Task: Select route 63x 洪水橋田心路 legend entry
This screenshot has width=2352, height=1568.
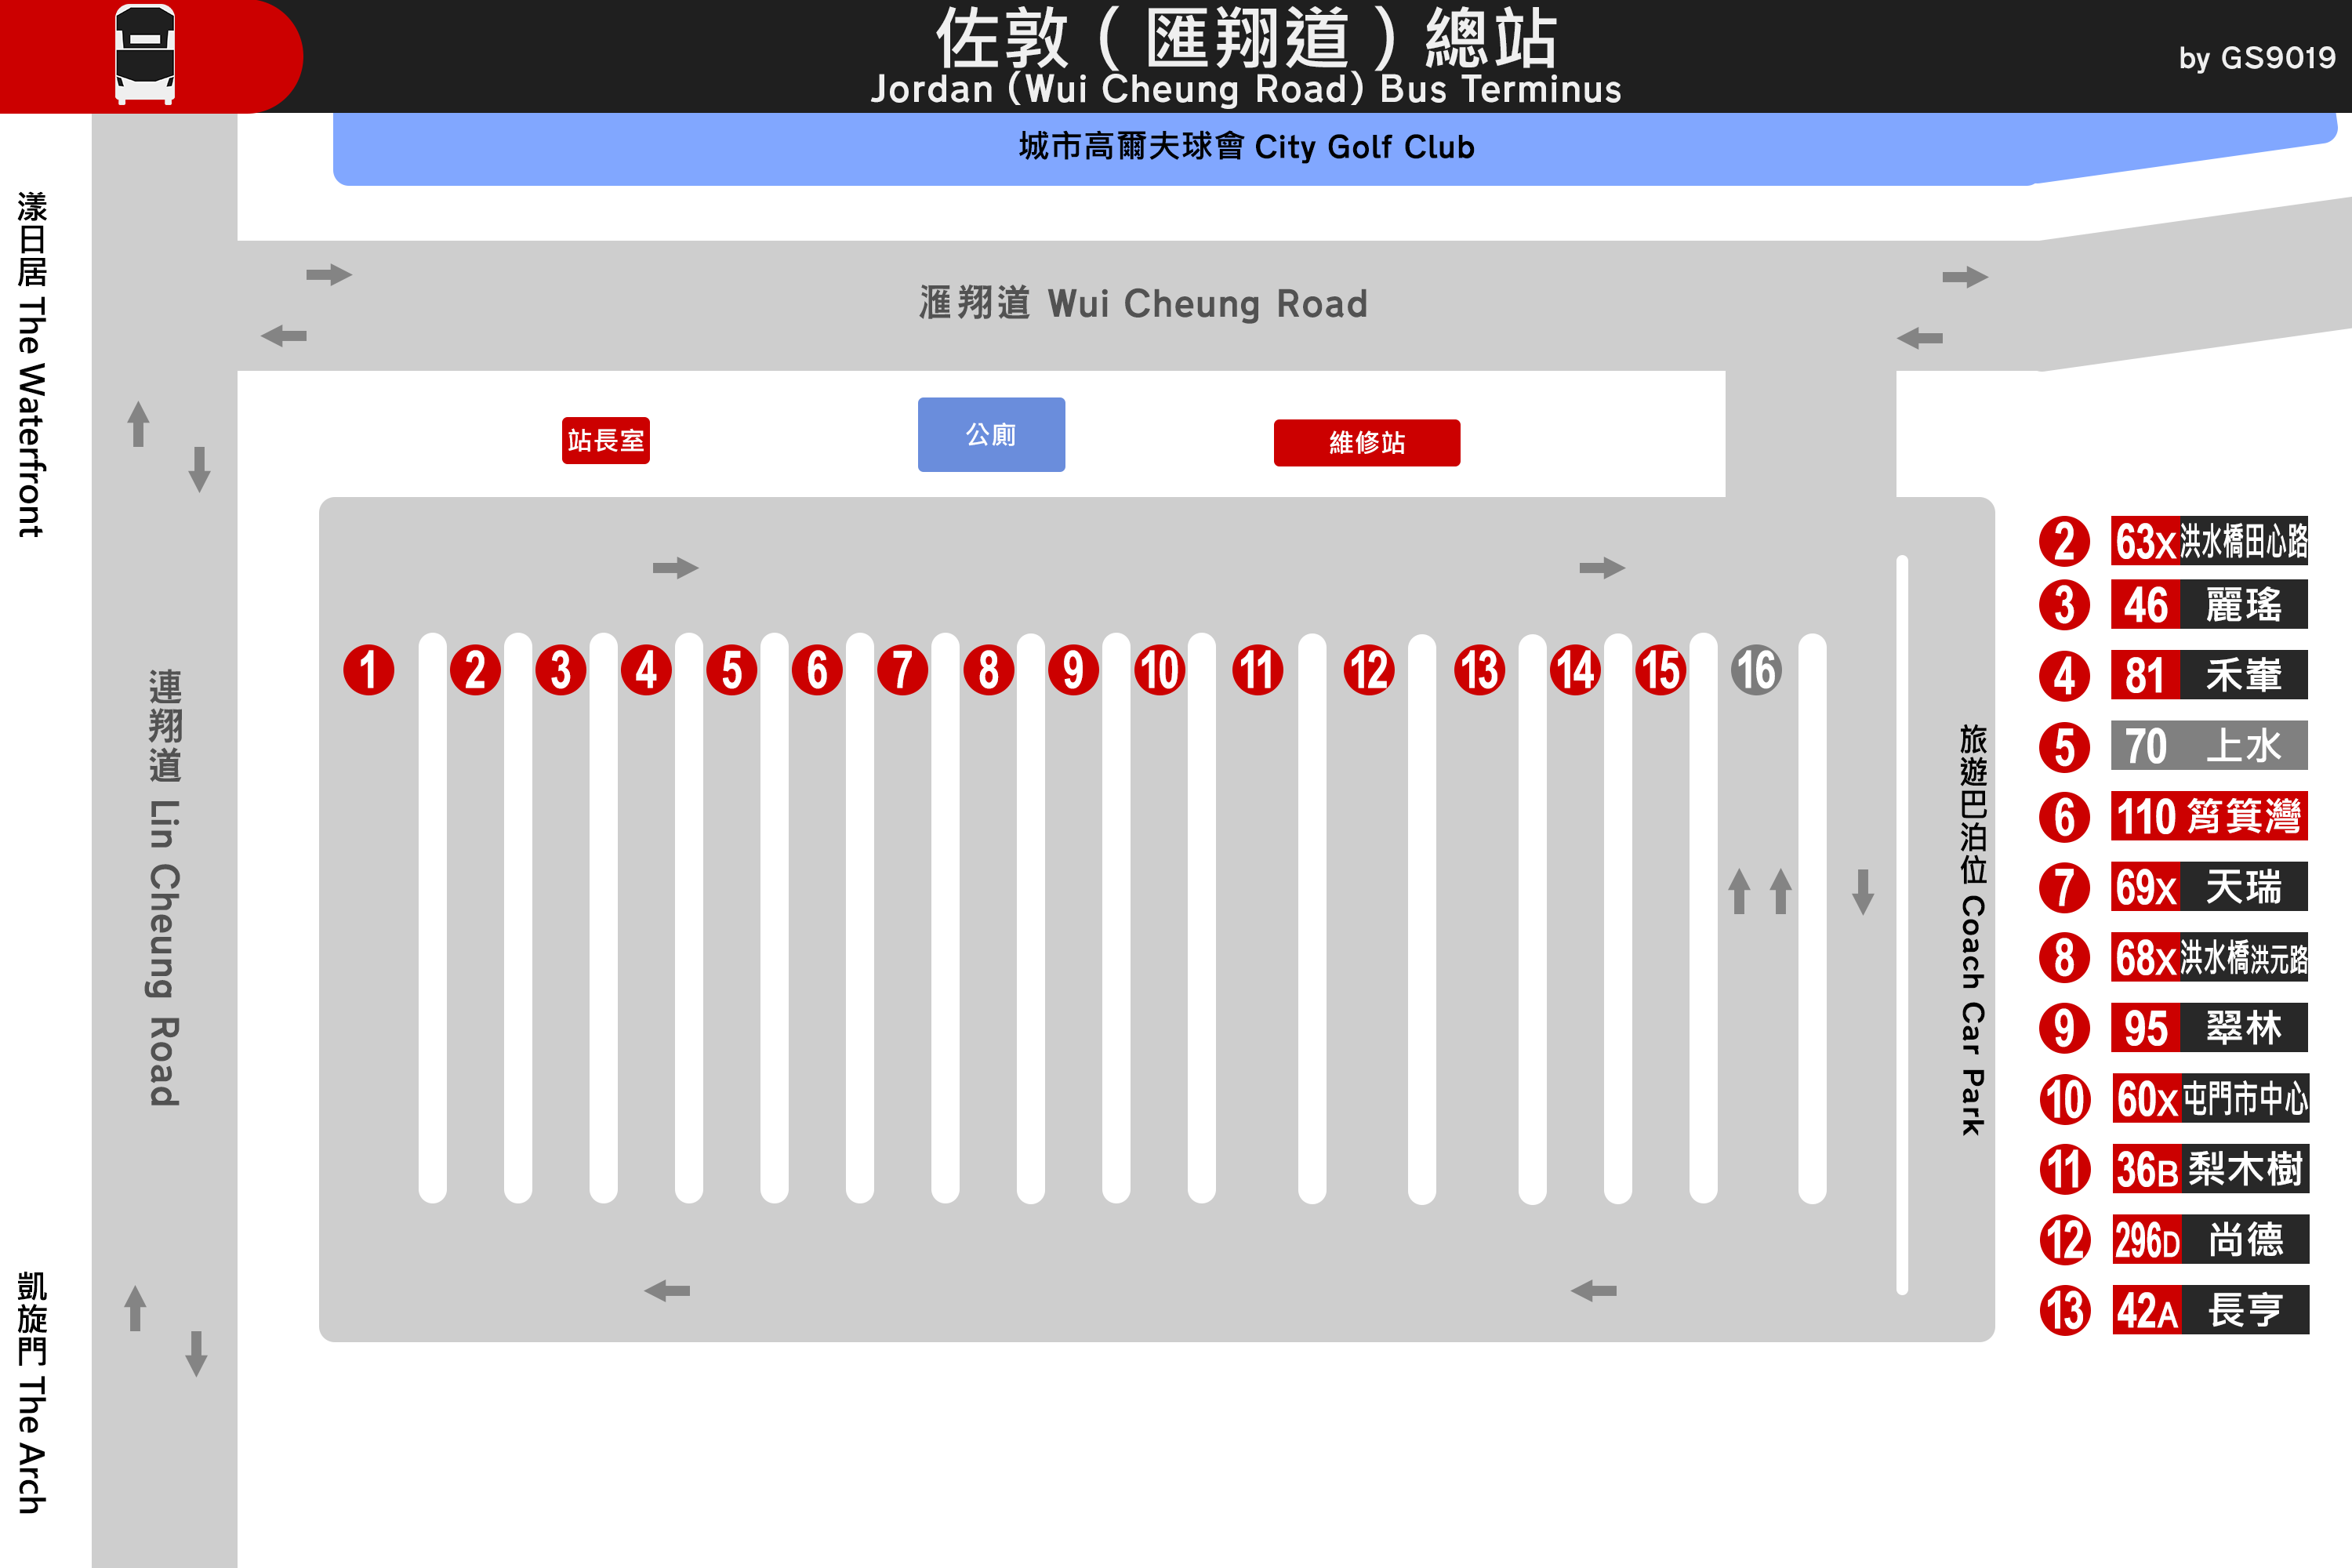Action: point(2209,541)
